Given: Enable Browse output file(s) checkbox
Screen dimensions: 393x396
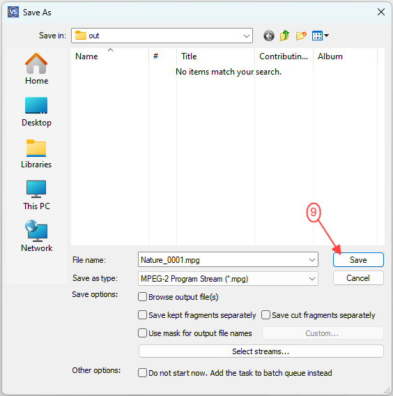Looking at the screenshot, I should 142,297.
